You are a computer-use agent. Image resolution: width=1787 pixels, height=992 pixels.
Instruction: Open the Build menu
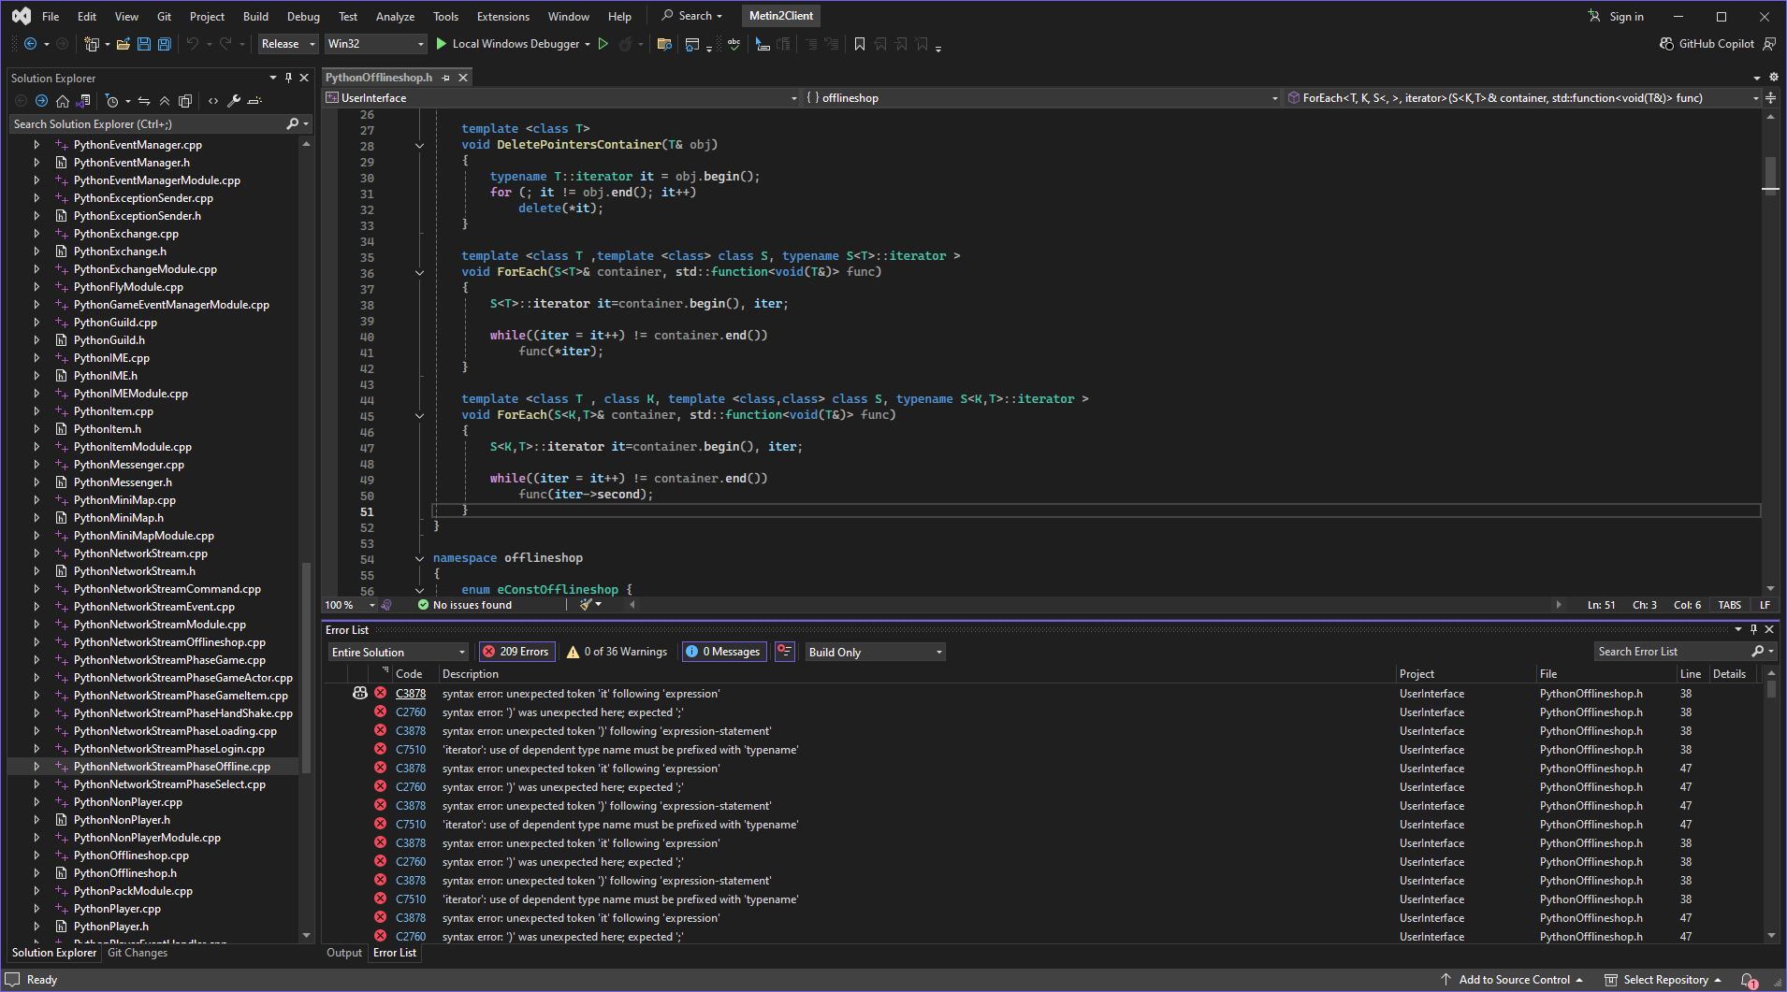(255, 17)
